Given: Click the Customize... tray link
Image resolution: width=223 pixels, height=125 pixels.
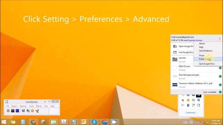Looking at the screenshot, I should (191, 112).
